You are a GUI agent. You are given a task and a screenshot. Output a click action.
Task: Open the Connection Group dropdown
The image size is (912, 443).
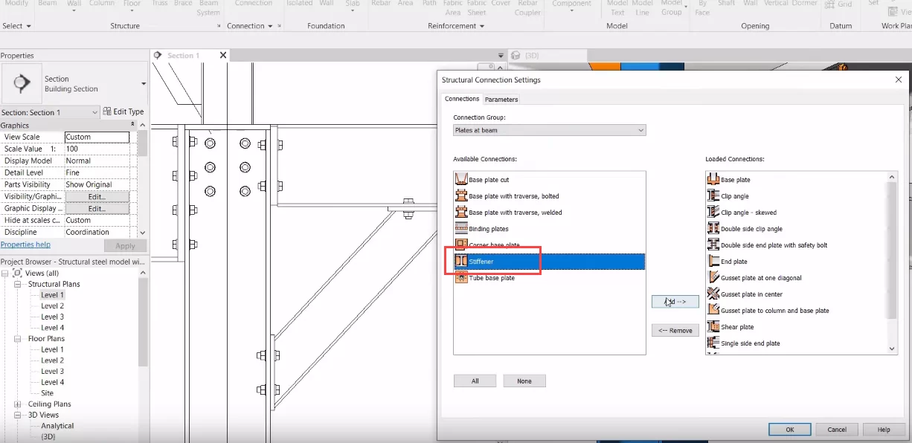click(549, 130)
